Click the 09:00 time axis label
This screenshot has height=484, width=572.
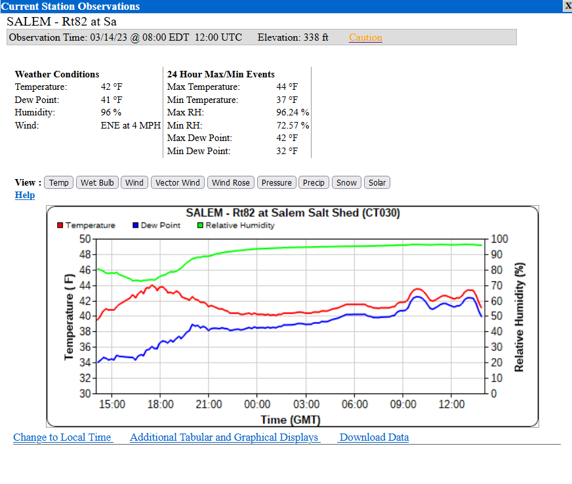[403, 404]
